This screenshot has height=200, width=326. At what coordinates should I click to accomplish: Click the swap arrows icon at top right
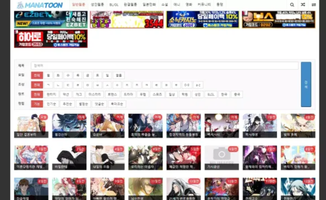pyautogui.click(x=314, y=5)
